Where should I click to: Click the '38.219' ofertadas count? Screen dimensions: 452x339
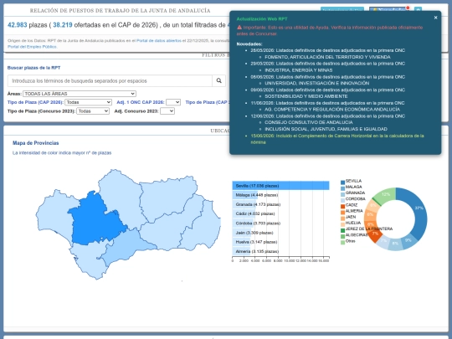63,25
